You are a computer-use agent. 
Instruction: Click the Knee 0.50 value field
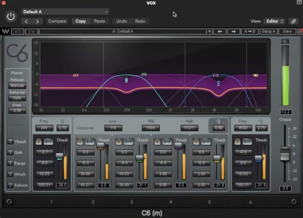pos(17,110)
